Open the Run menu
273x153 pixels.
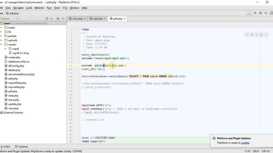[49, 8]
